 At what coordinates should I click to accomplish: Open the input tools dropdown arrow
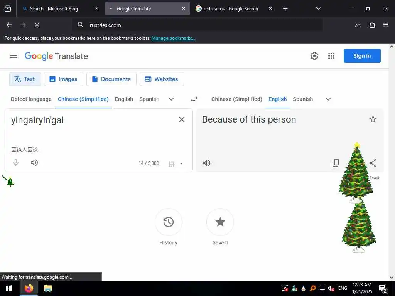pos(181,163)
